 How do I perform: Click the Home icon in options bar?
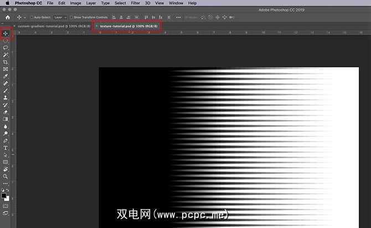tap(8, 17)
